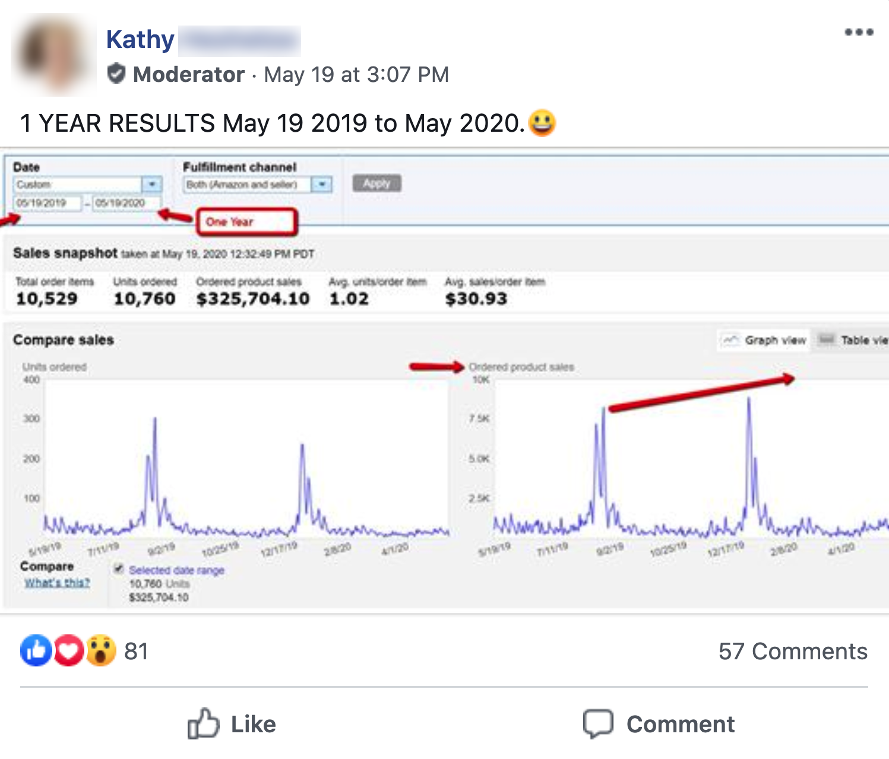Expand the Fulfillment channel dropdown
The height and width of the screenshot is (759, 889).
(x=322, y=185)
